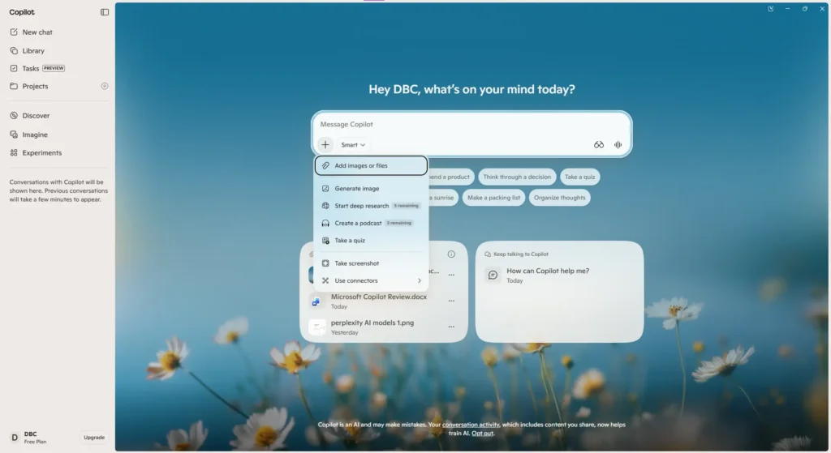Open more options for perplexity AI models
831x453 pixels.
point(451,327)
